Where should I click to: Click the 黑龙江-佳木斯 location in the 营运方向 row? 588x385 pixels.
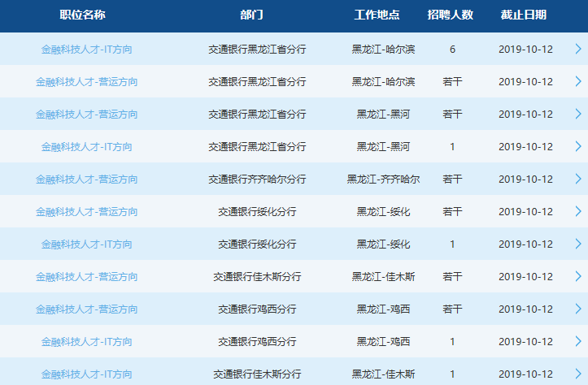[383, 277]
